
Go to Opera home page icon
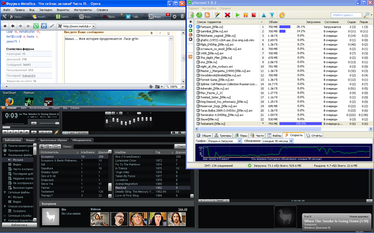pyautogui.click(x=44, y=26)
